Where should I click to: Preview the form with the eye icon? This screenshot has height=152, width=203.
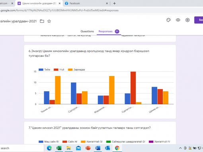pos(178,20)
